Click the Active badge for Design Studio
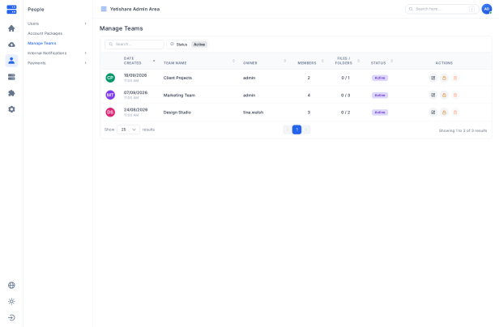 [x=380, y=113]
